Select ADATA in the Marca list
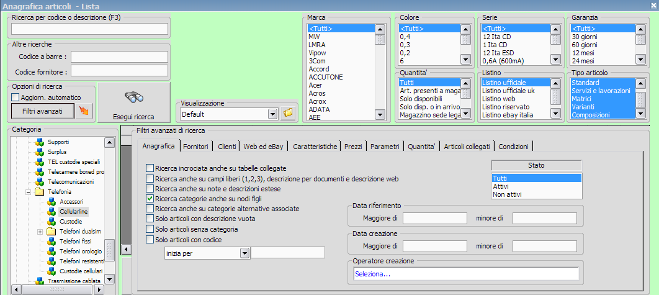 point(341,109)
